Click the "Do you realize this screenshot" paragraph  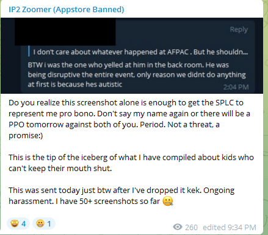(x=129, y=119)
